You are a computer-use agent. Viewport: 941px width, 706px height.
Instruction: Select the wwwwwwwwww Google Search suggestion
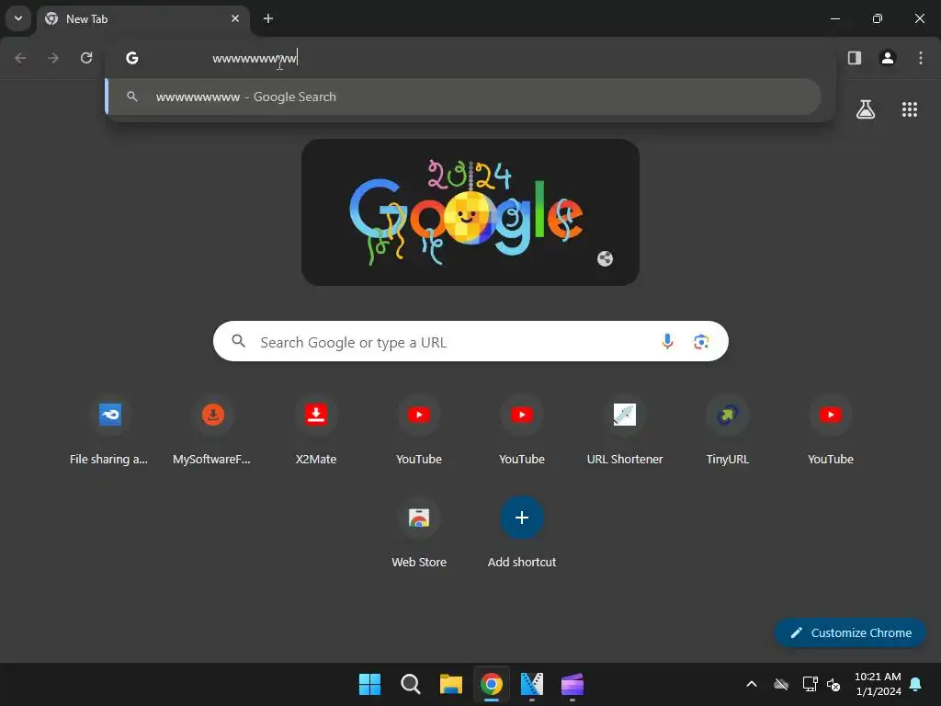pos(463,97)
